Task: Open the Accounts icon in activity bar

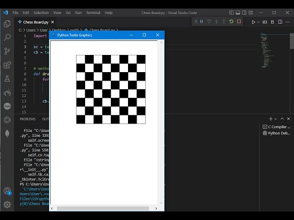Action: pyautogui.click(x=7, y=191)
